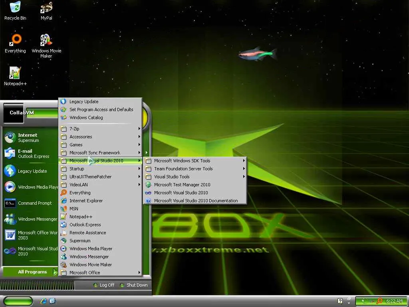Image resolution: width=409 pixels, height=307 pixels.
Task: Expand the VideoLAN folder
Action: coord(100,185)
